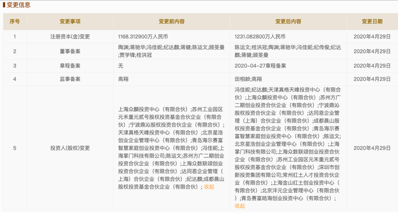The width and height of the screenshot is (398, 213).
Task: Click the 变更后内容 column header
Action: point(288,22)
